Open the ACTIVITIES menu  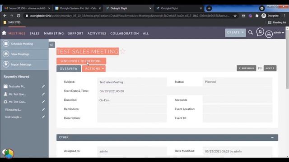[97, 33]
